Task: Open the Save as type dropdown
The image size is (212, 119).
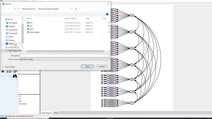Action: [109, 59]
